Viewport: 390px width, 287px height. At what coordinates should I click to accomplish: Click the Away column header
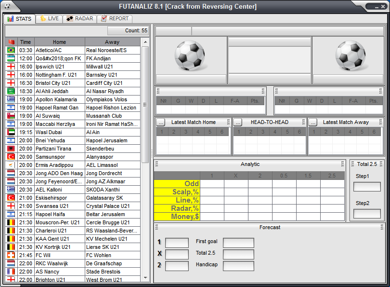point(112,42)
